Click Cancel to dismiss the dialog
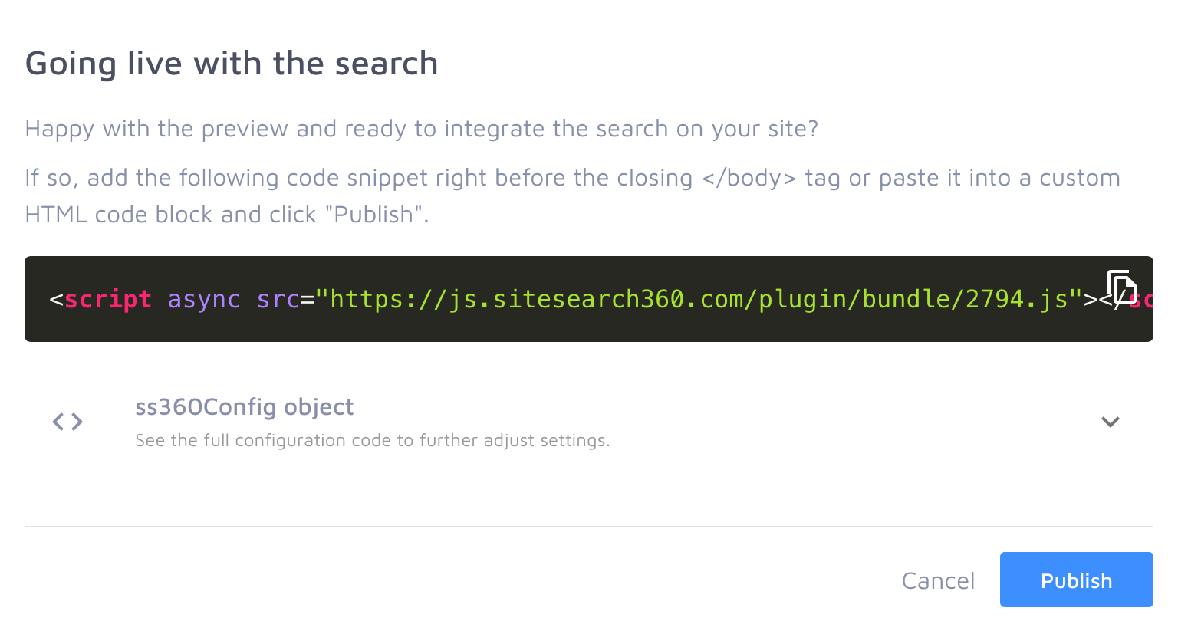This screenshot has width=1178, height=644. 938,580
